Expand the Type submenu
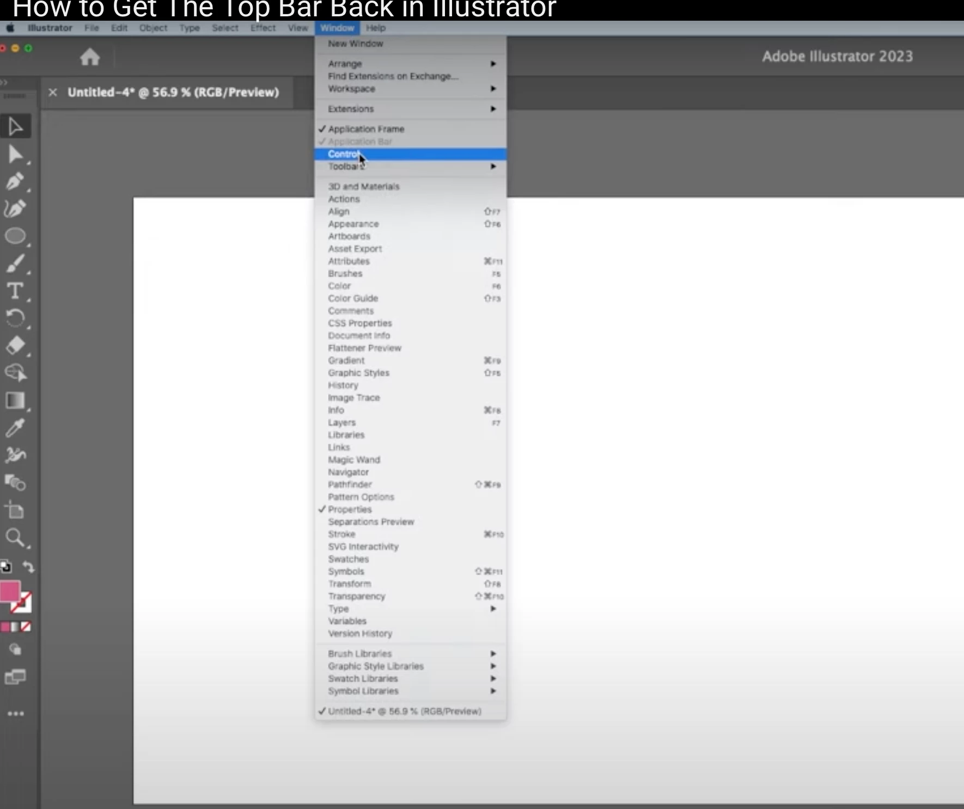 click(411, 609)
